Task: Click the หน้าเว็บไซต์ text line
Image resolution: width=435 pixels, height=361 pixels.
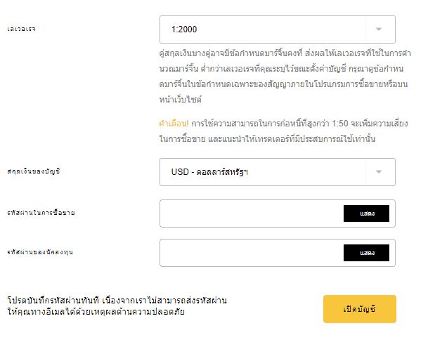Action: [x=181, y=99]
